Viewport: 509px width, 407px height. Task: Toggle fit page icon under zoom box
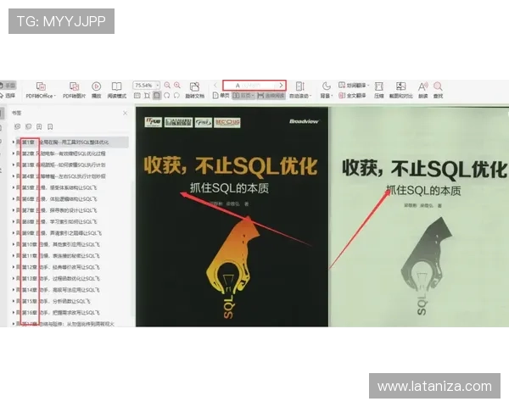coord(157,96)
